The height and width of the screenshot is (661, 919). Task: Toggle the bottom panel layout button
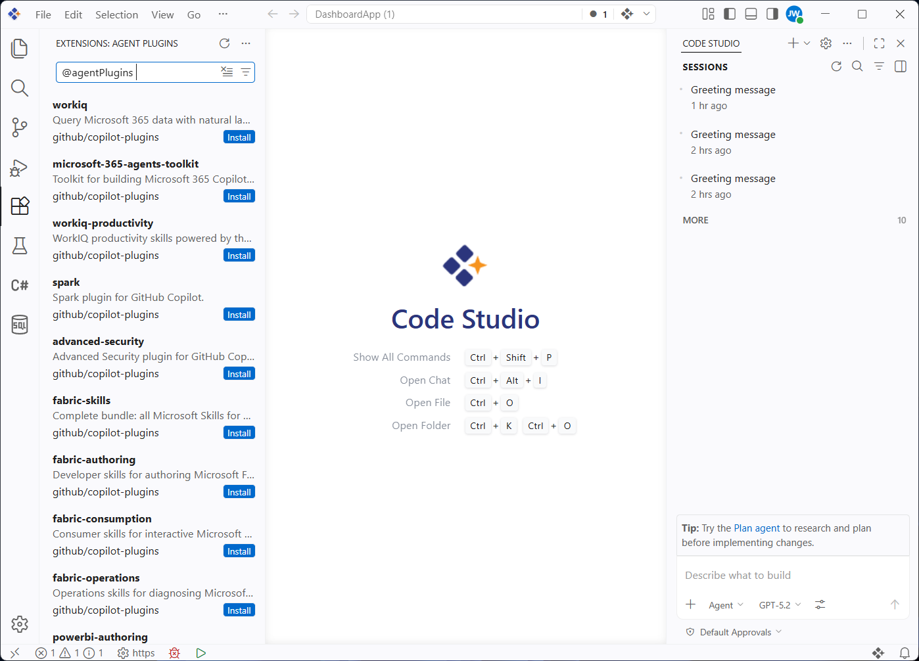coord(751,14)
